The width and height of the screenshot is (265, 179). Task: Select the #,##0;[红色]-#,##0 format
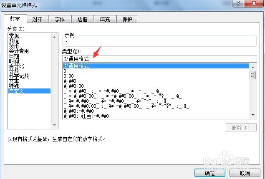click(86, 116)
